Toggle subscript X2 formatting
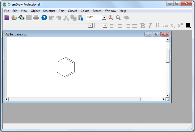This screenshot has height=132, width=195. pyautogui.click(x=173, y=26)
